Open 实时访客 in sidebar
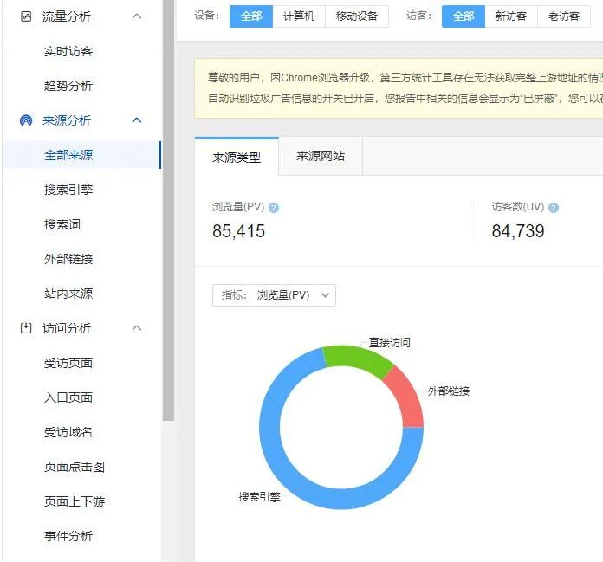Viewport: 603px width, 562px height. pos(68,51)
